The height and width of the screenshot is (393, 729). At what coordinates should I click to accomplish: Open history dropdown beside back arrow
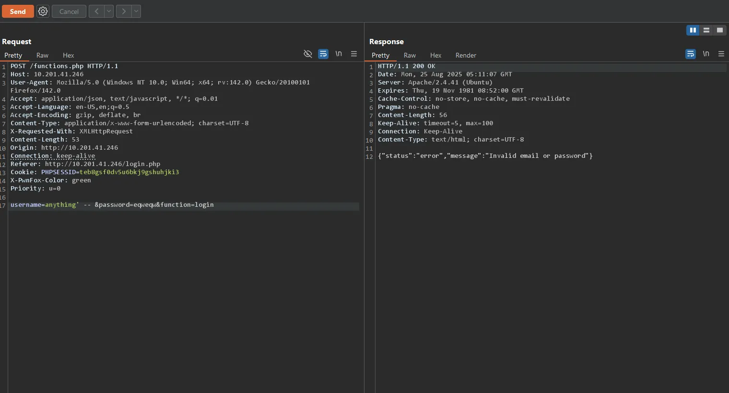pyautogui.click(x=109, y=12)
